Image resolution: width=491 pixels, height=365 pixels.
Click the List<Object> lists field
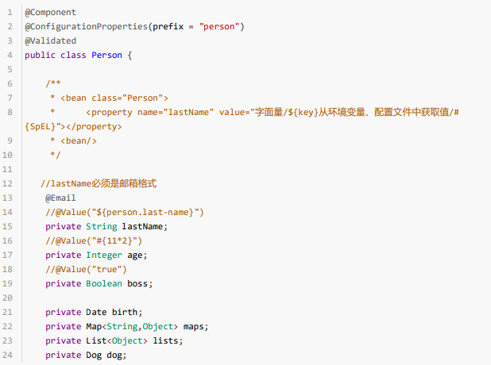coord(114,340)
